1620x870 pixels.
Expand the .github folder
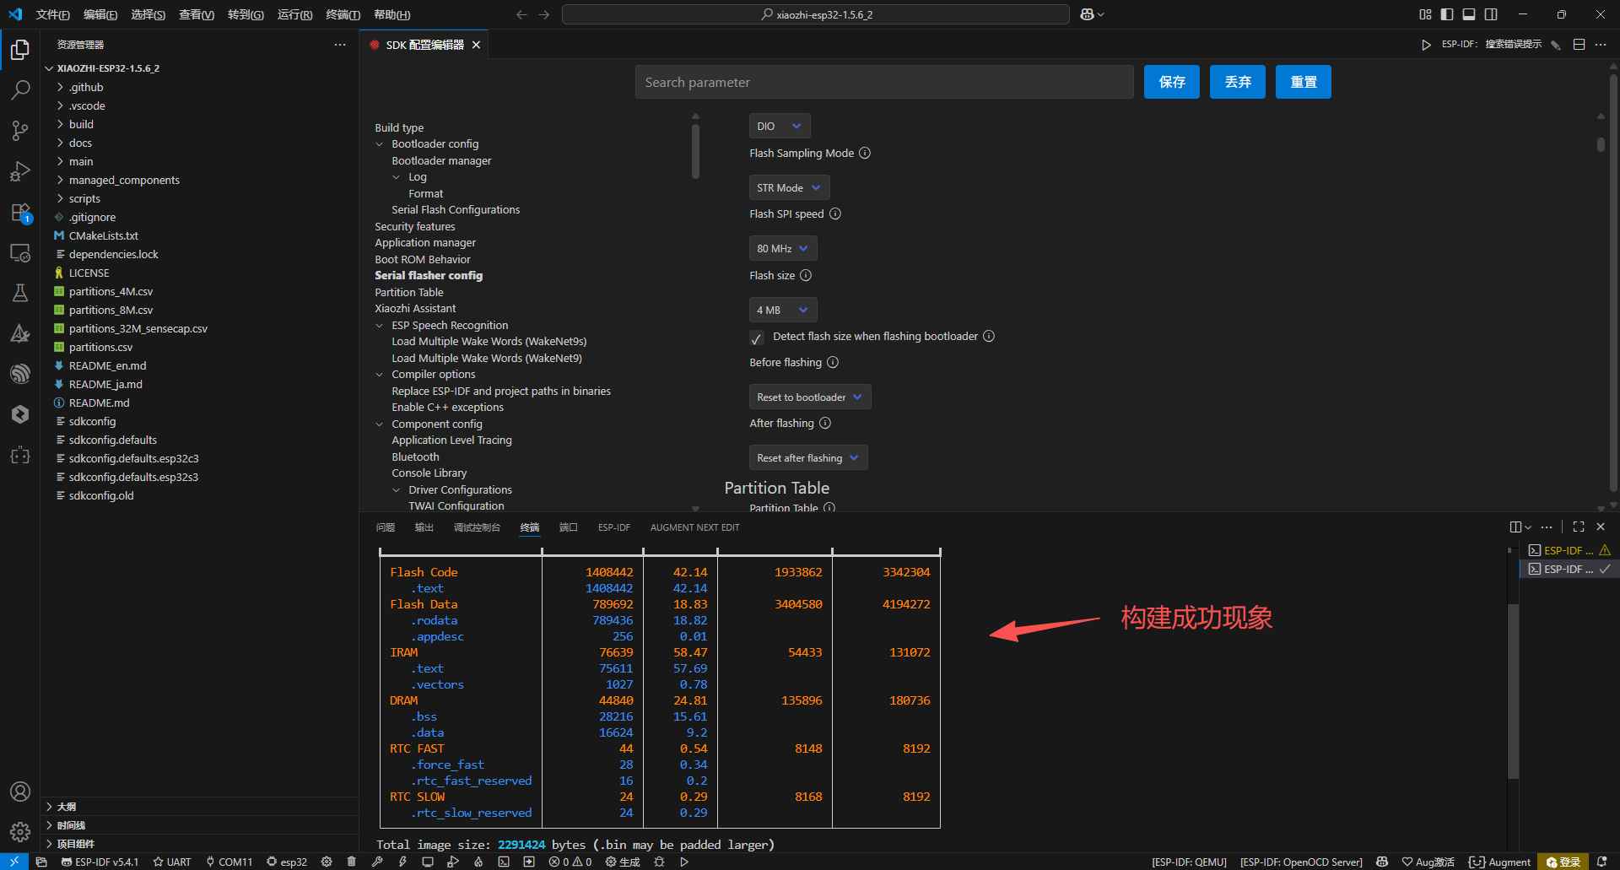86,87
